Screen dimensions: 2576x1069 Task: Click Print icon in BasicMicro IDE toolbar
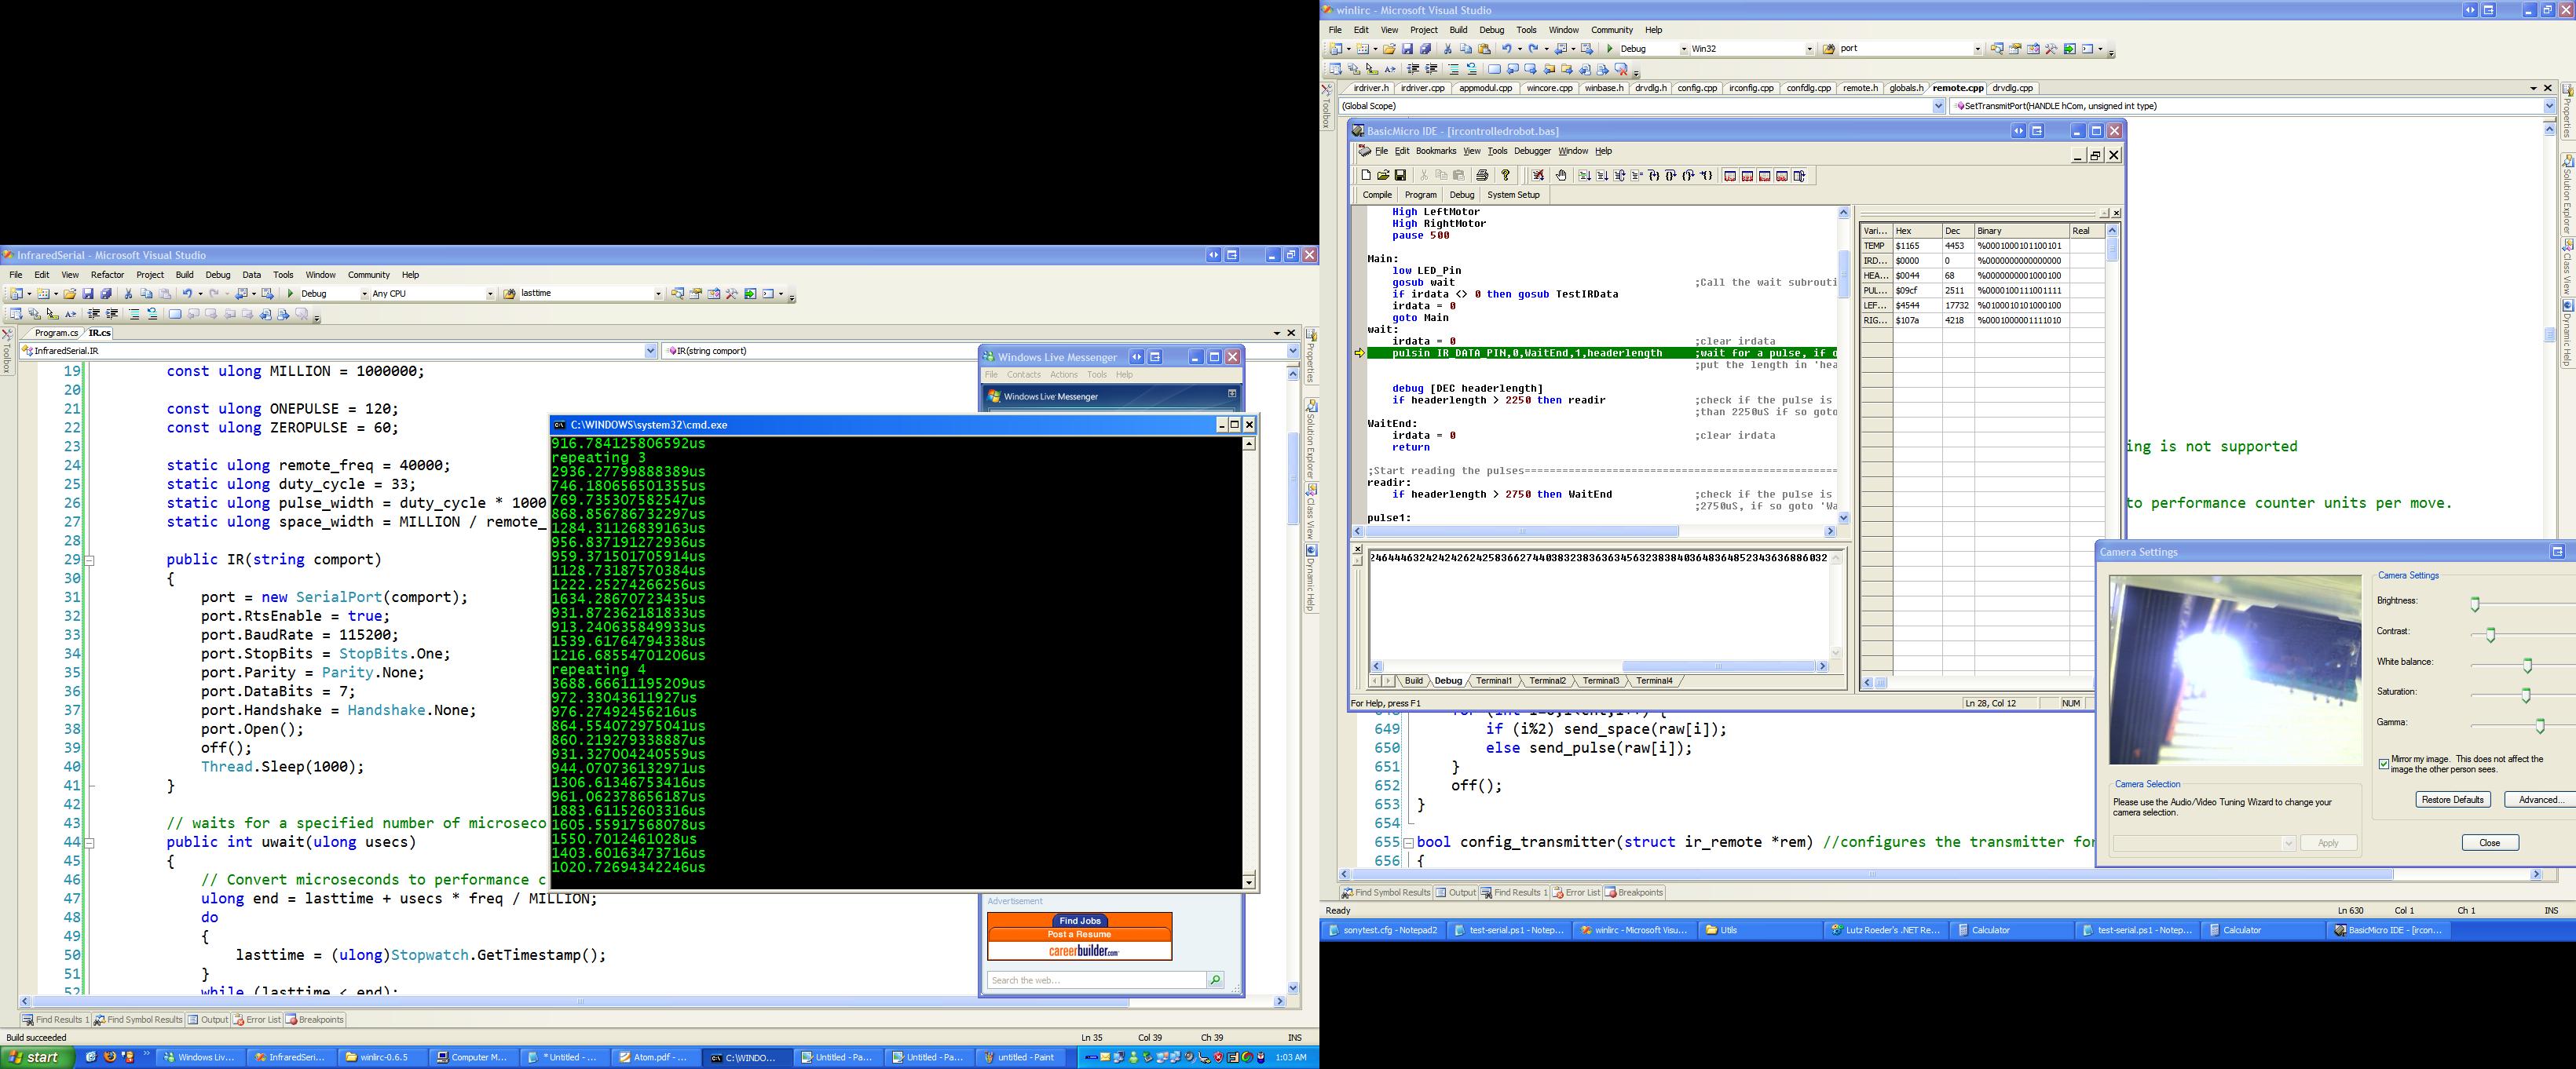[x=1483, y=175]
